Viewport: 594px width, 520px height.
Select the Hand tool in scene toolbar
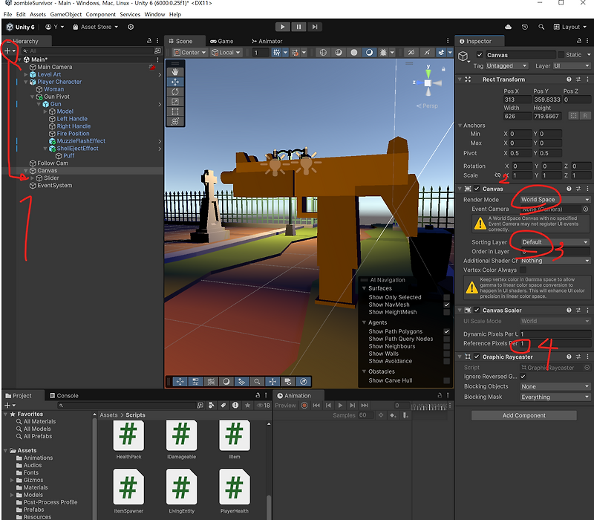175,71
